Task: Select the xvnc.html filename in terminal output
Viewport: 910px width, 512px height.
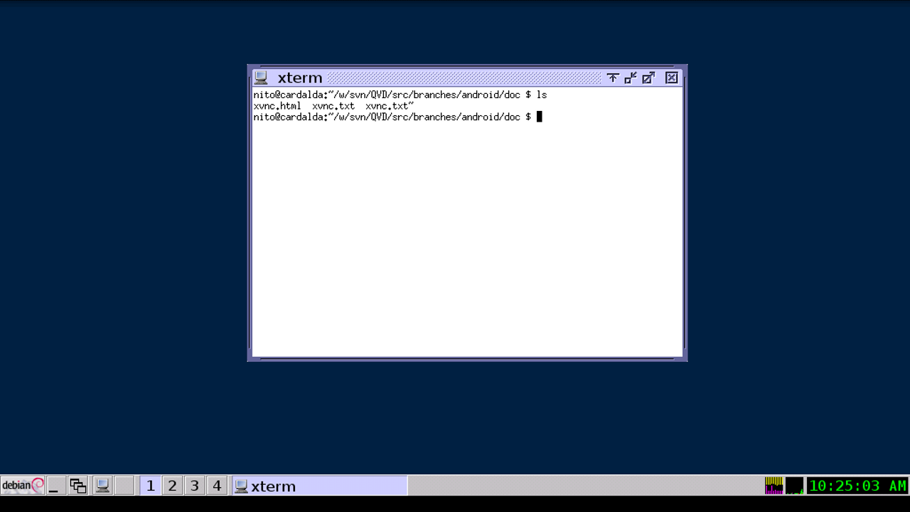Action: [x=277, y=105]
